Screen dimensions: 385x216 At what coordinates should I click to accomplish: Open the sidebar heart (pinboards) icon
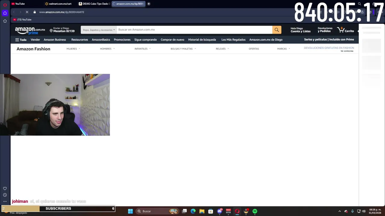pos(5,188)
